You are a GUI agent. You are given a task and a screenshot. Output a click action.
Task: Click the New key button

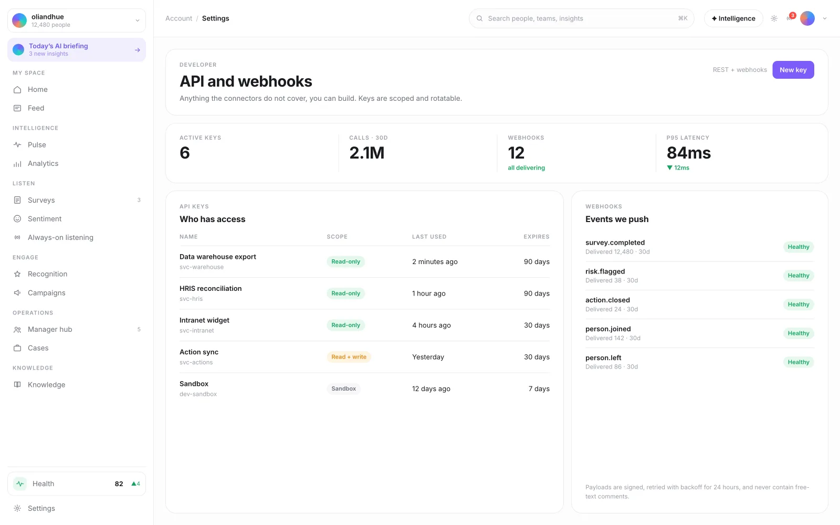pos(793,70)
